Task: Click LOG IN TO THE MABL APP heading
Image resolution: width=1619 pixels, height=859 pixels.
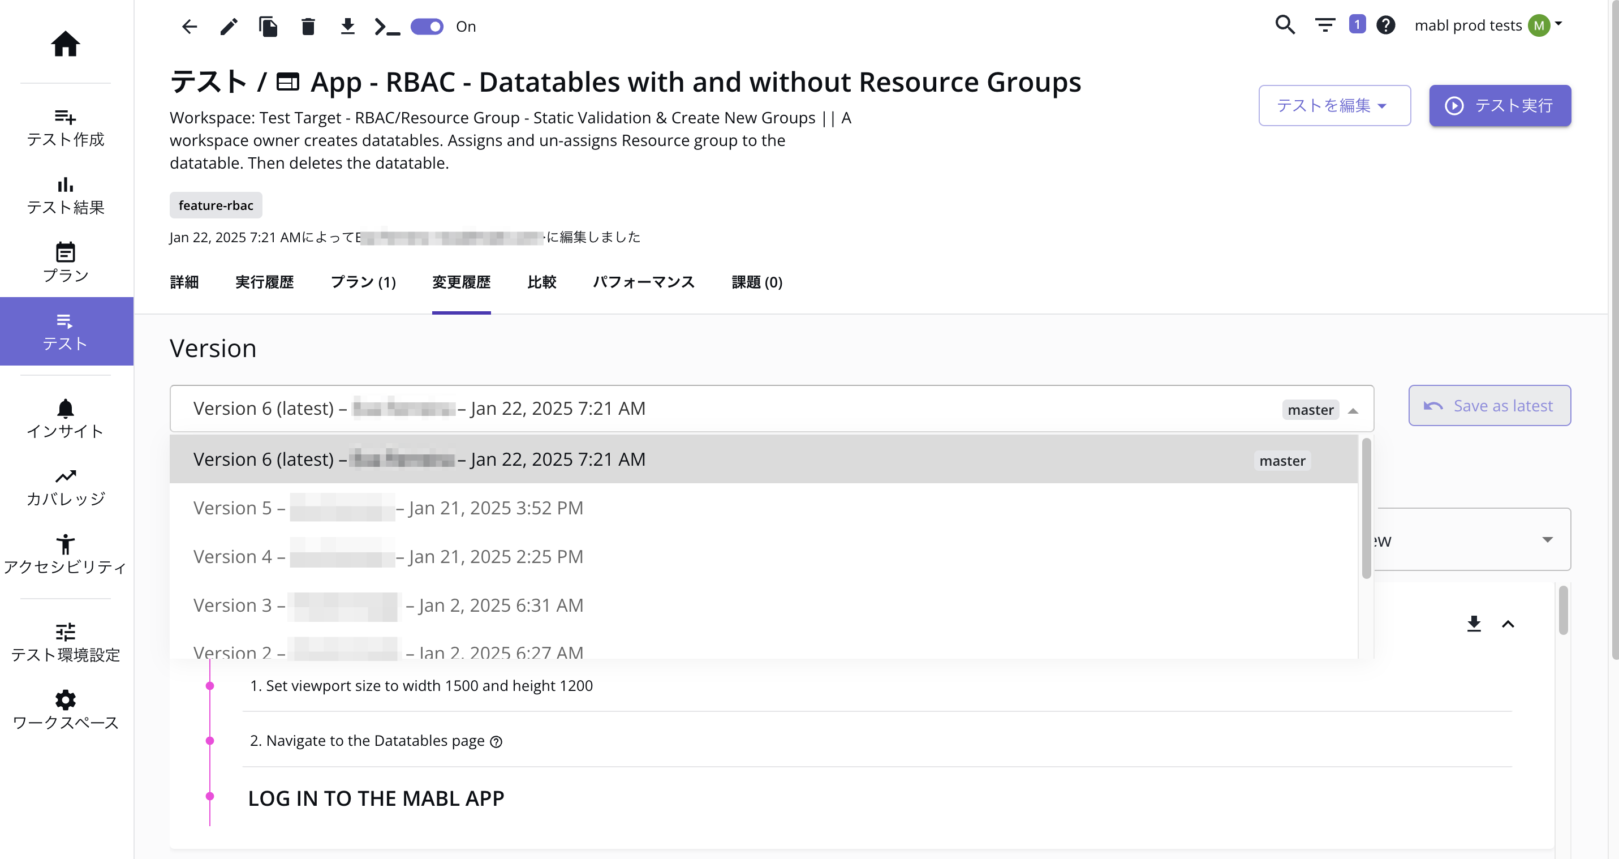Action: (376, 798)
